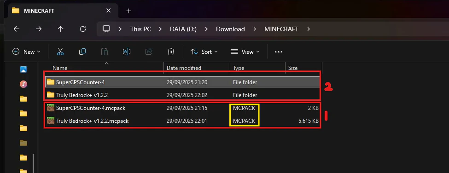Click the SuperCPSCounter-4 folder icon

pyautogui.click(x=51, y=82)
